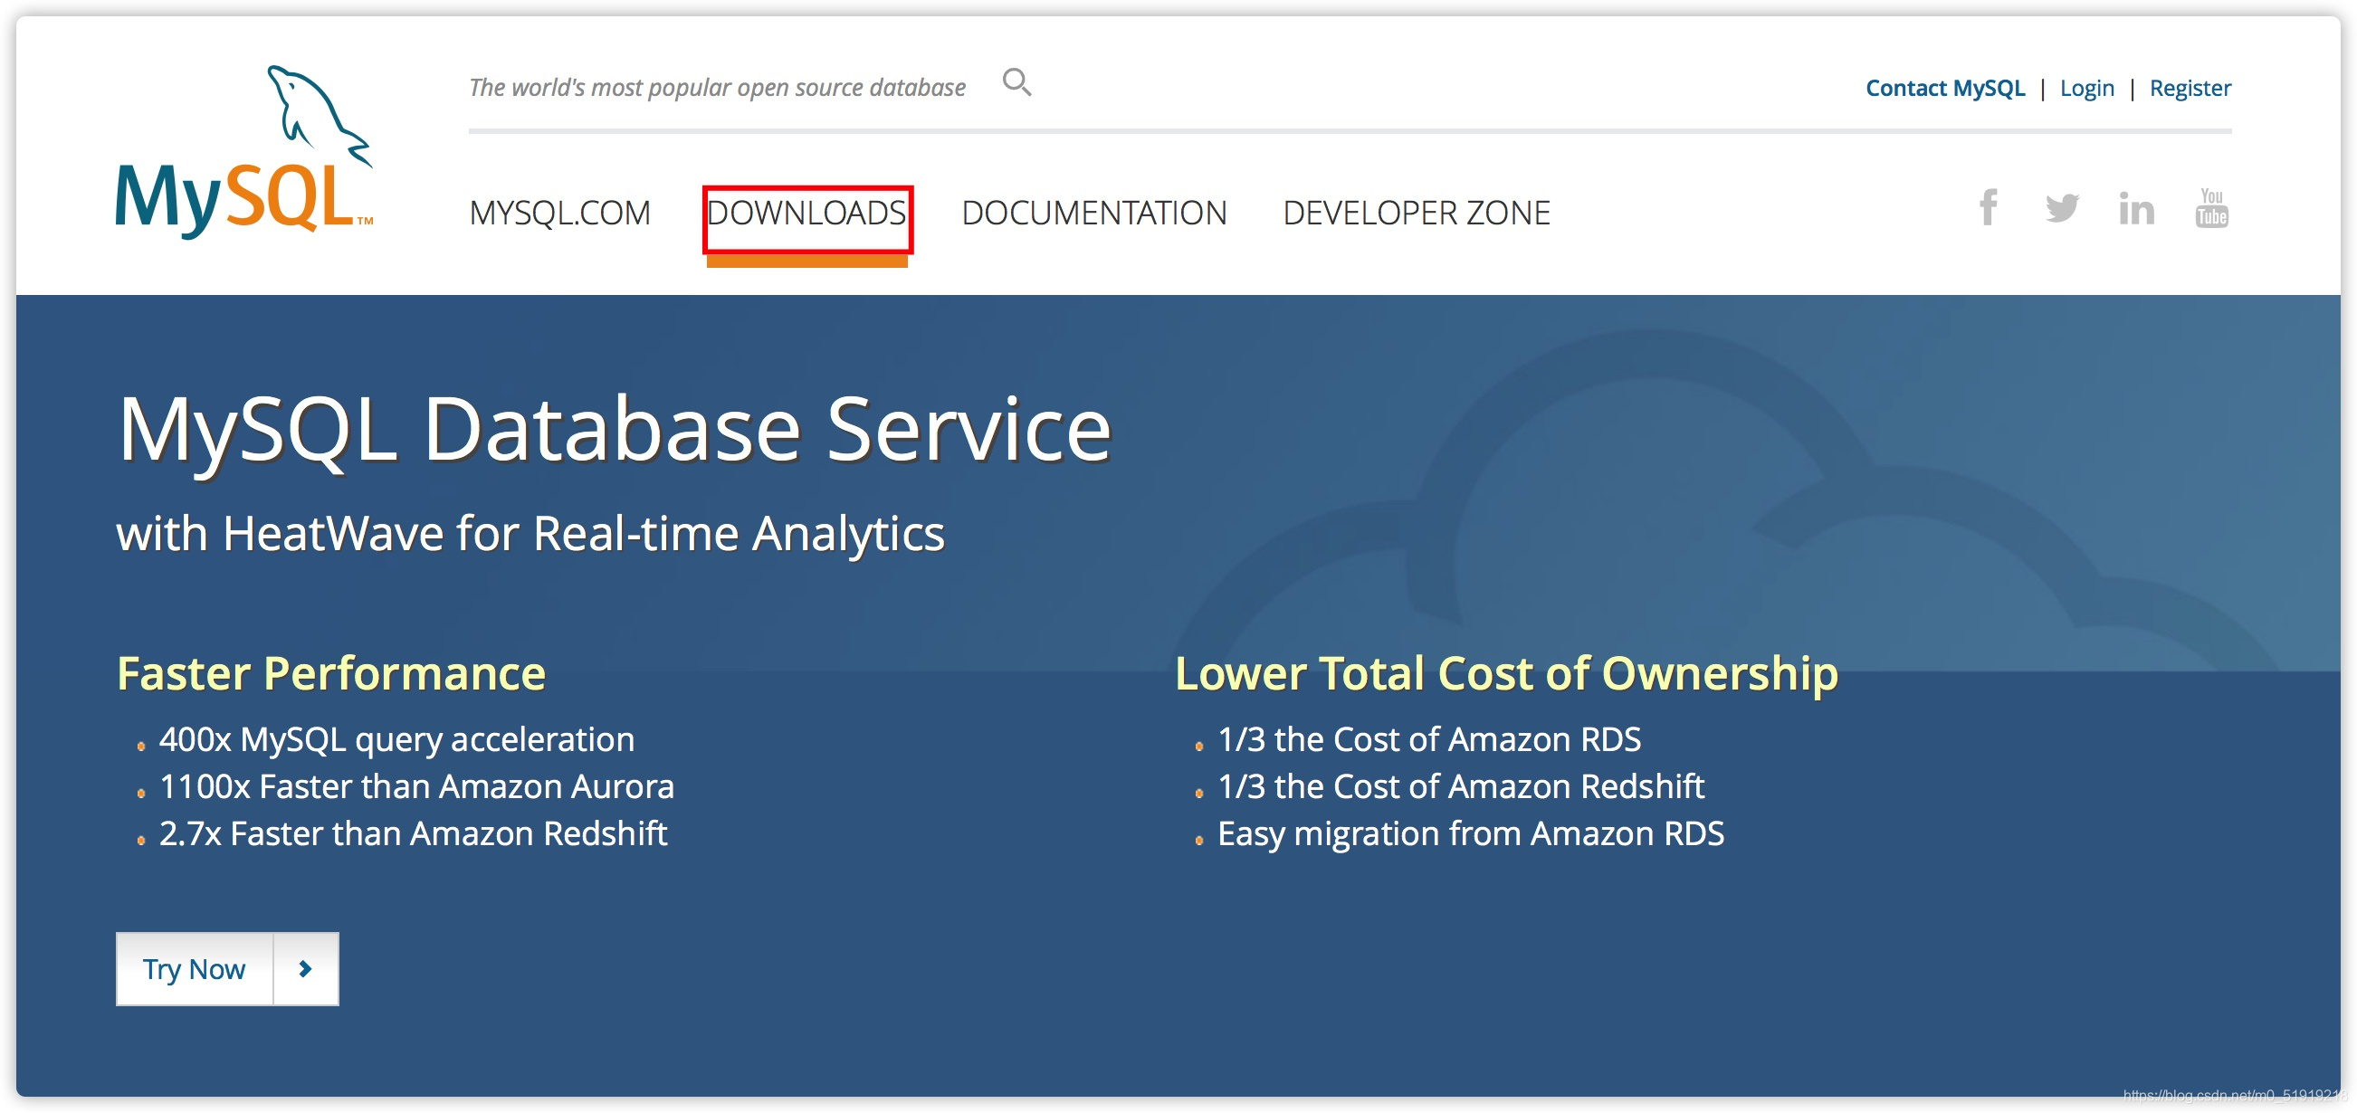Click the HeatWave Real-time Analytics subtitle

(x=530, y=533)
